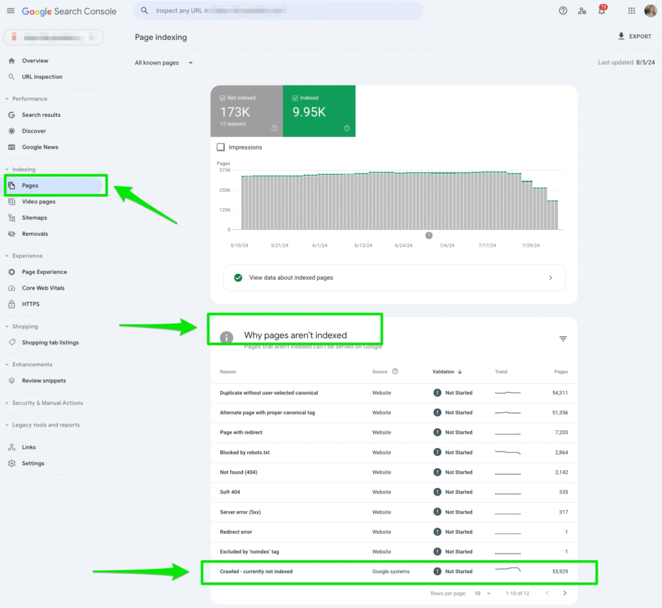The height and width of the screenshot is (608, 662).
Task: Click the URL inspection search field
Action: [x=278, y=11]
